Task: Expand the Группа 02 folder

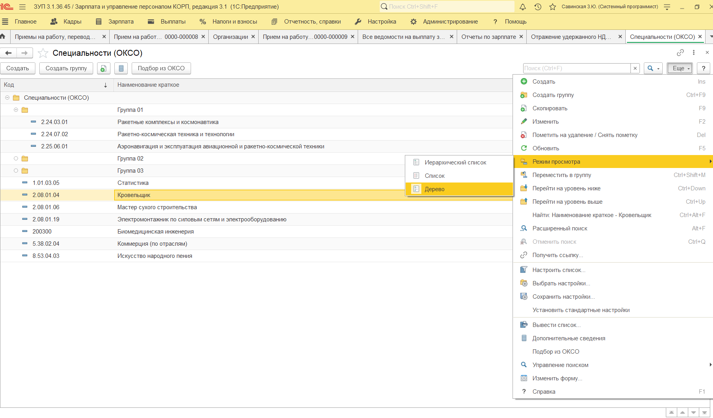Action: 16,159
